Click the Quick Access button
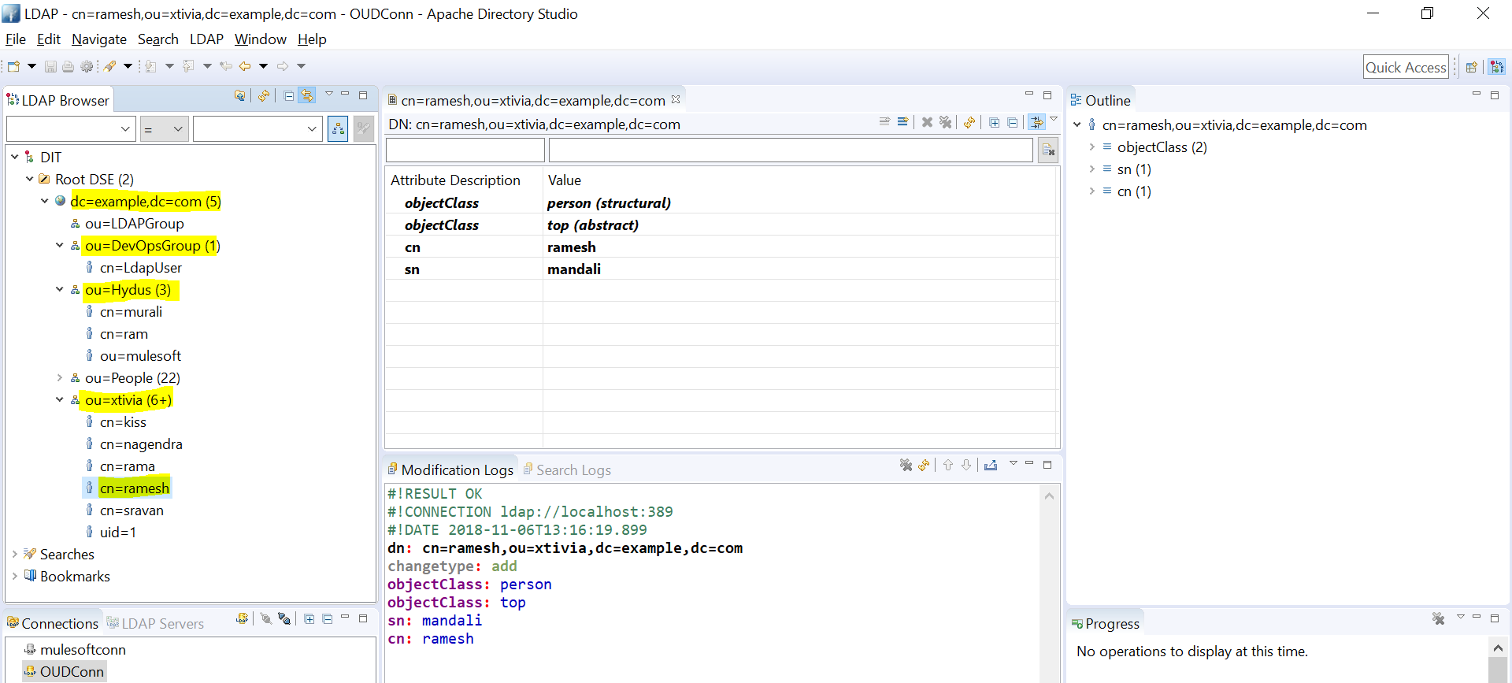The image size is (1512, 683). 1406,67
